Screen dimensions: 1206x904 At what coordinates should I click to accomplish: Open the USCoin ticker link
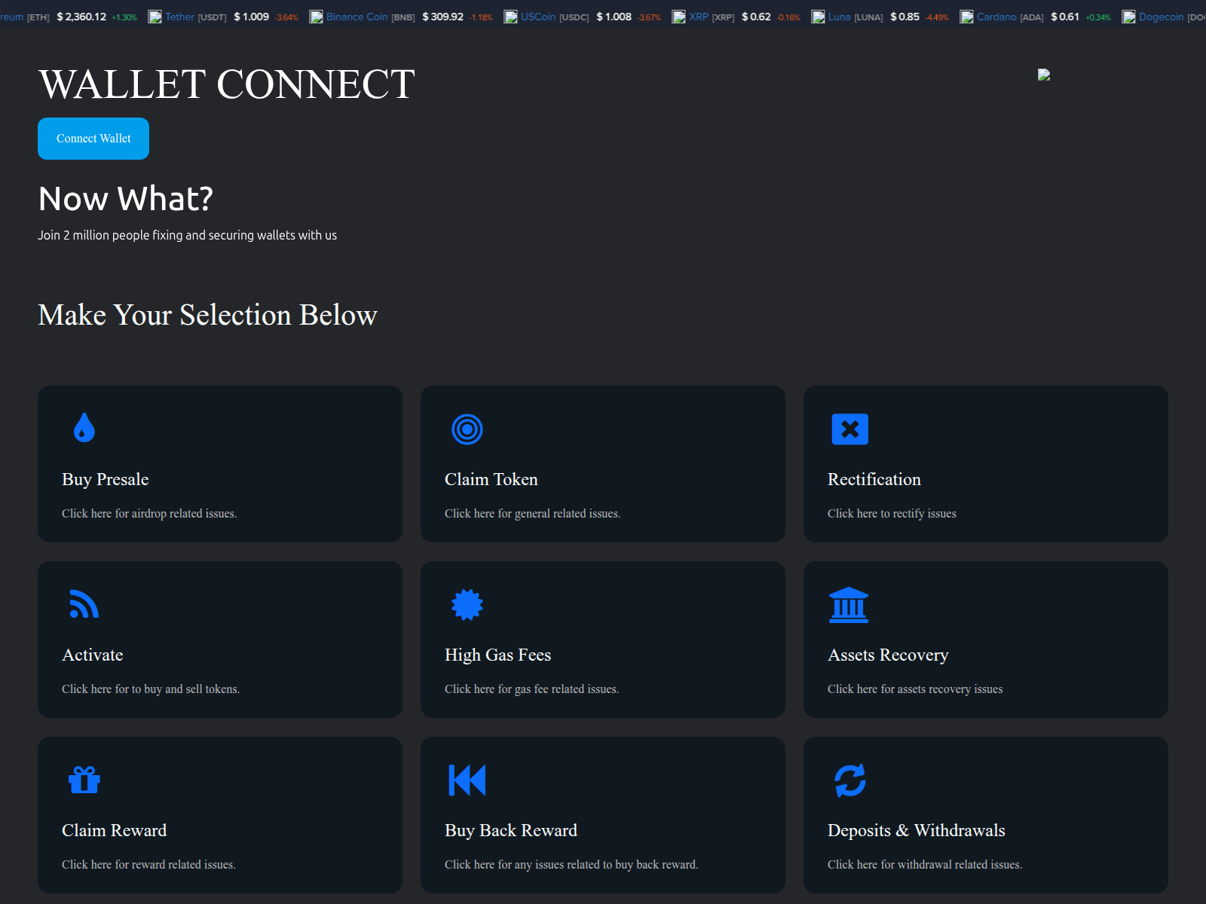click(x=537, y=17)
